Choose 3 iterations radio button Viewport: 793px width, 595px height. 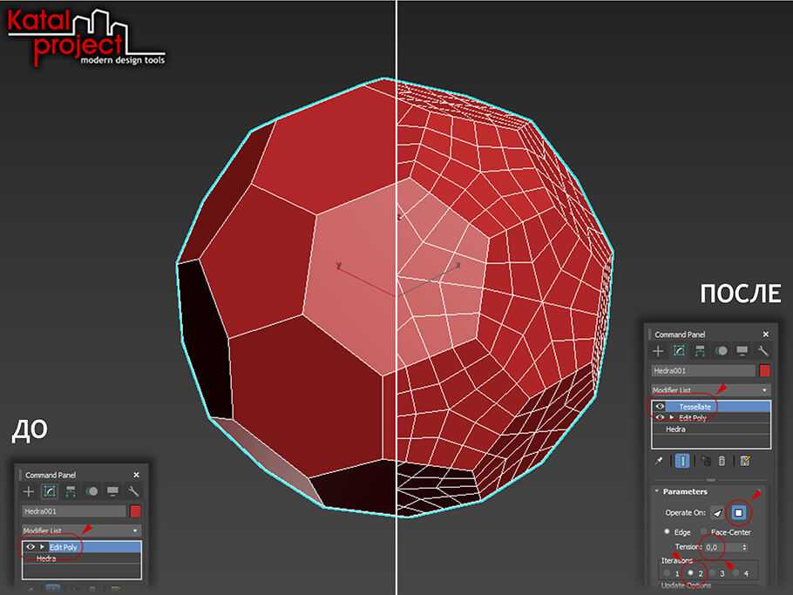712,573
